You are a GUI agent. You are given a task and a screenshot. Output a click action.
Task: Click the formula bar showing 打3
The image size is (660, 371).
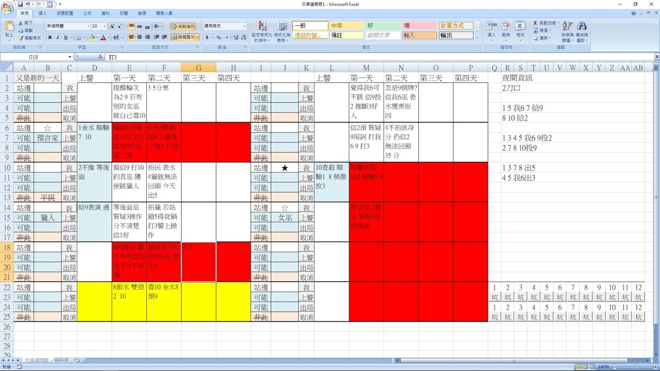coord(379,57)
